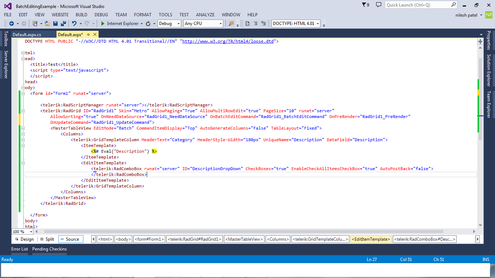495x278 pixels.
Task: Click the split-window handle above the scrollbar
Action: pos(481,42)
